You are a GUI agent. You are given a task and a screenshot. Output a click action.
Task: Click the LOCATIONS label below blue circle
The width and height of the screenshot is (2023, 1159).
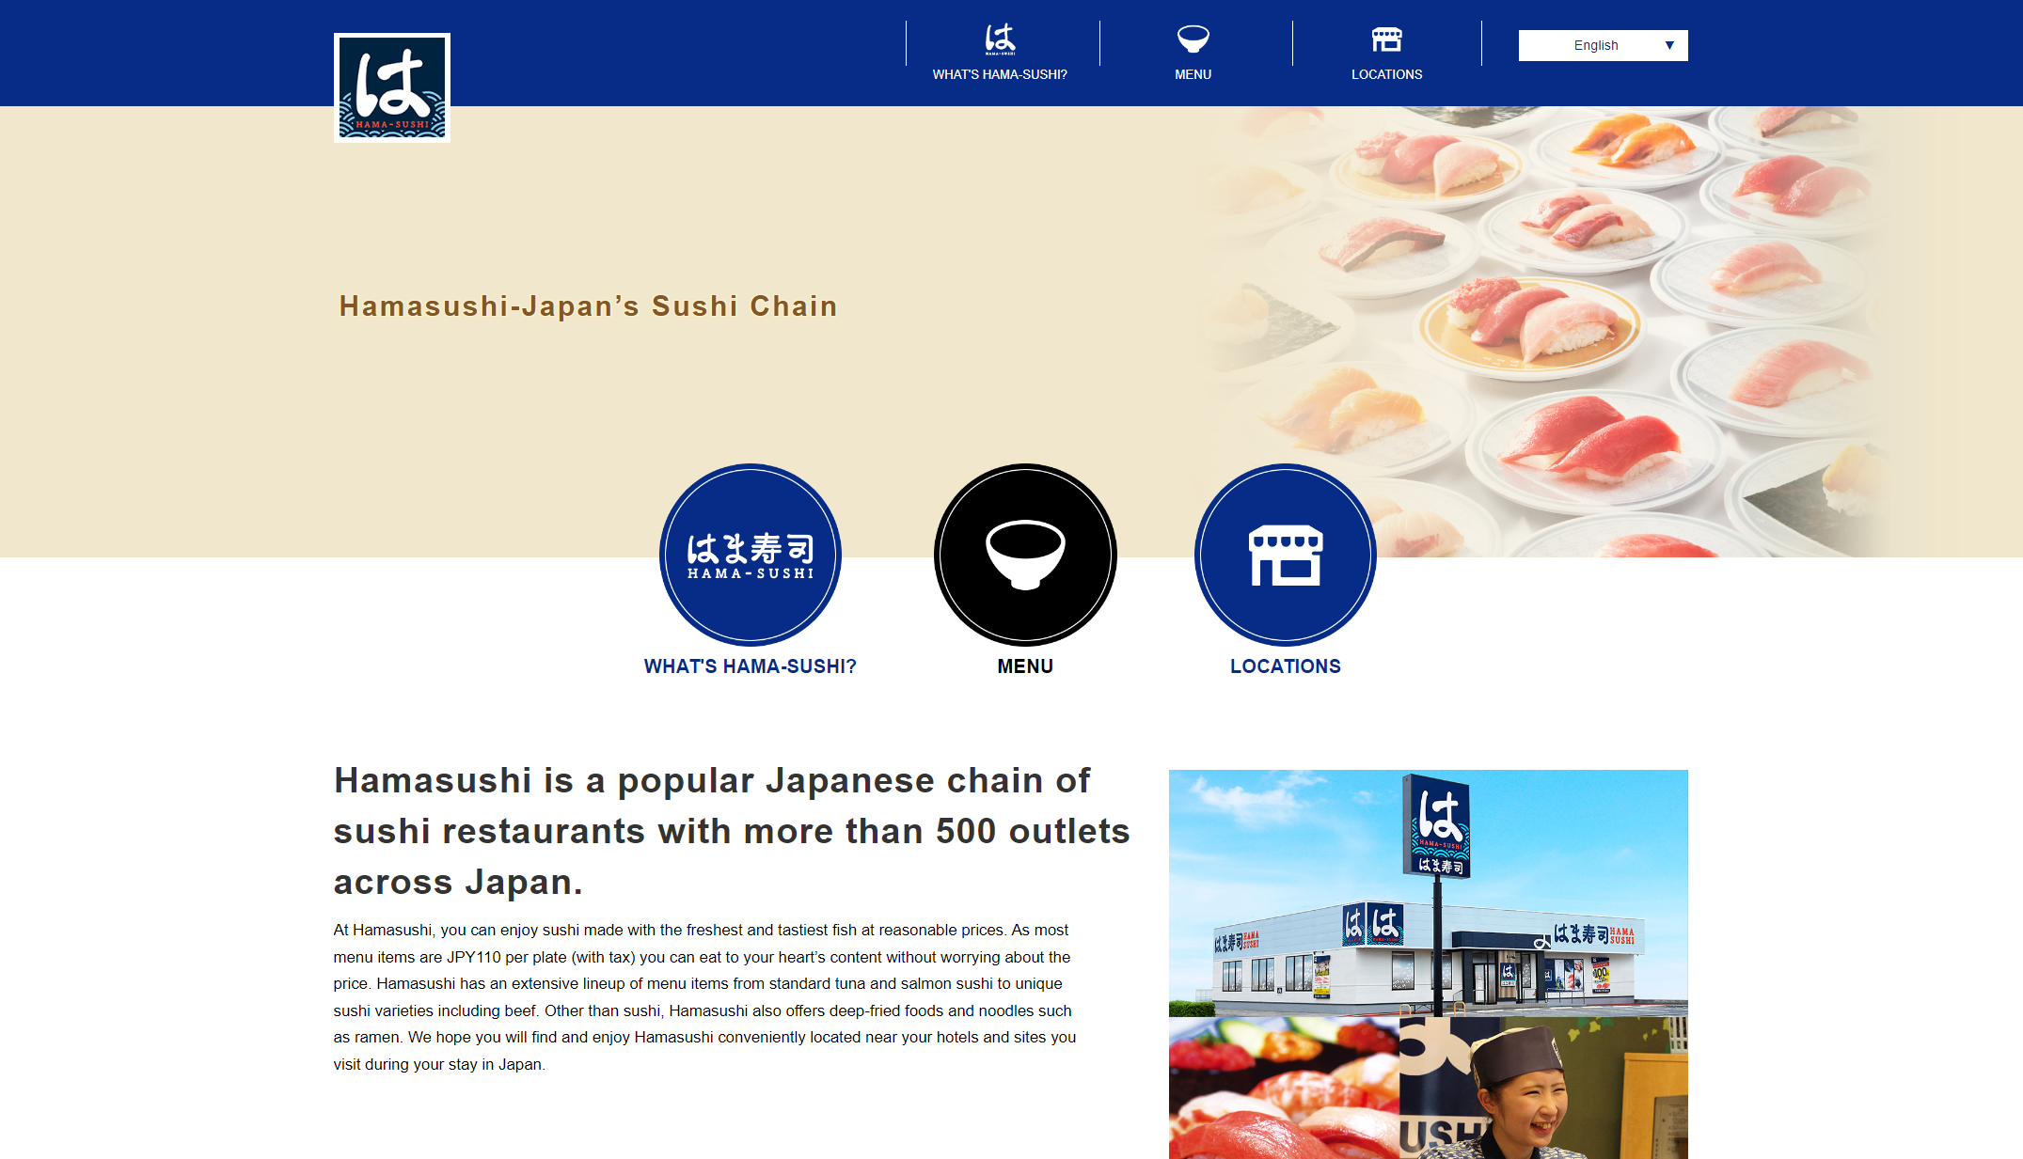[x=1285, y=666]
